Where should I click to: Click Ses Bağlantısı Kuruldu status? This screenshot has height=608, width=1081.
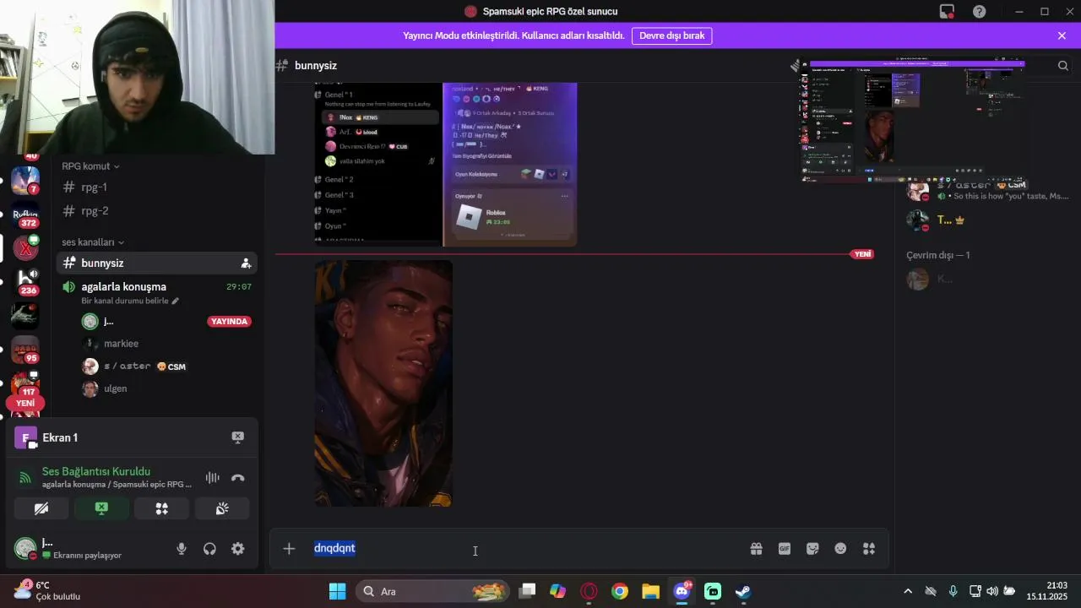(96, 471)
